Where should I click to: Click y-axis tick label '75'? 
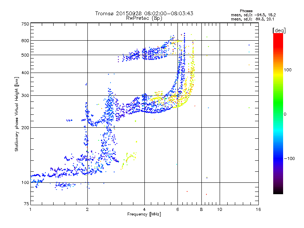[27, 204]
